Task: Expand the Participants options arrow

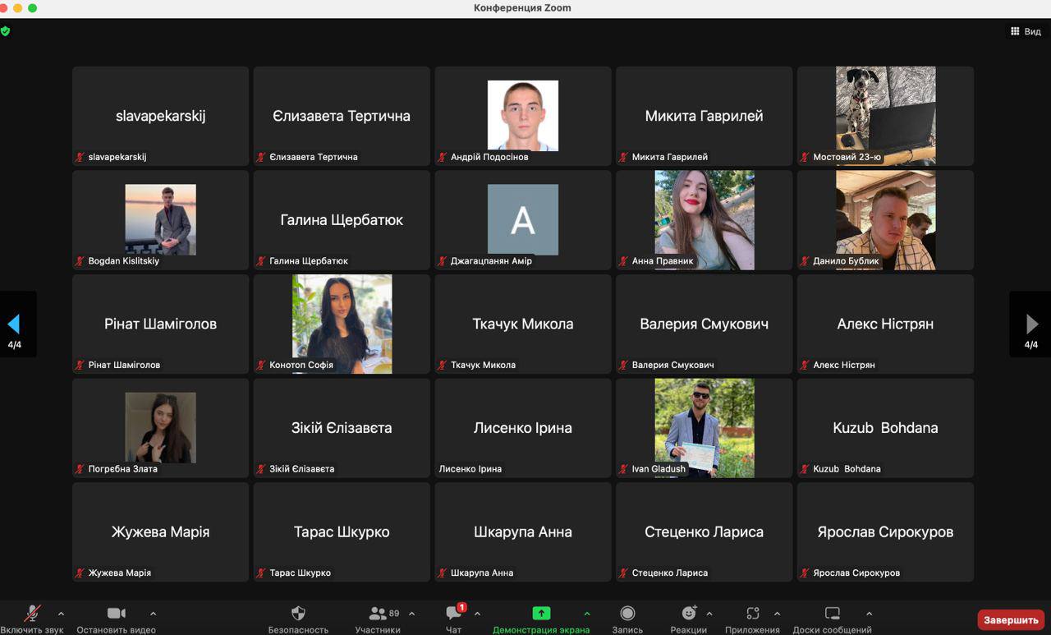Action: tap(411, 613)
